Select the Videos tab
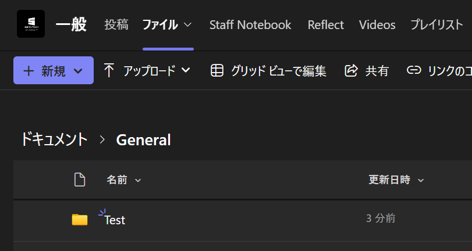 [x=377, y=25]
